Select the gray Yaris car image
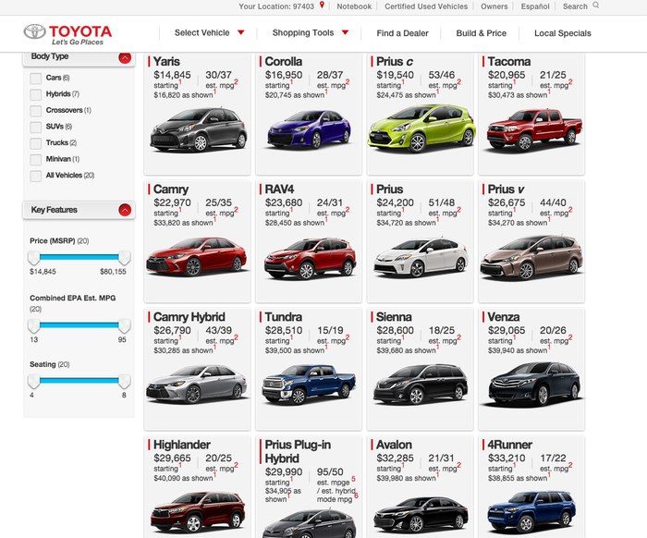This screenshot has height=538, width=647. (199, 129)
